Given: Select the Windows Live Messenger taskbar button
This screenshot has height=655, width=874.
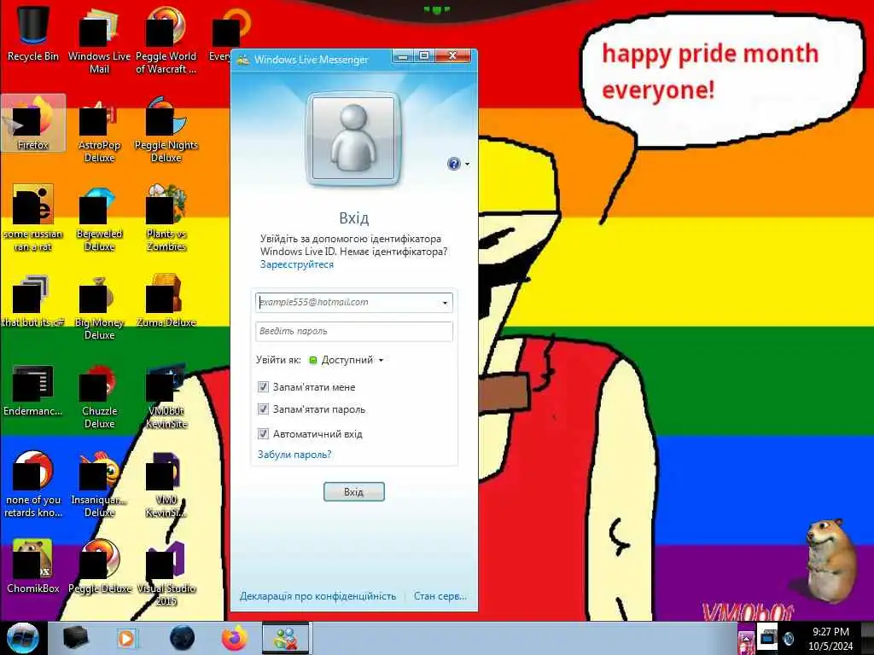Looking at the screenshot, I should 285,638.
